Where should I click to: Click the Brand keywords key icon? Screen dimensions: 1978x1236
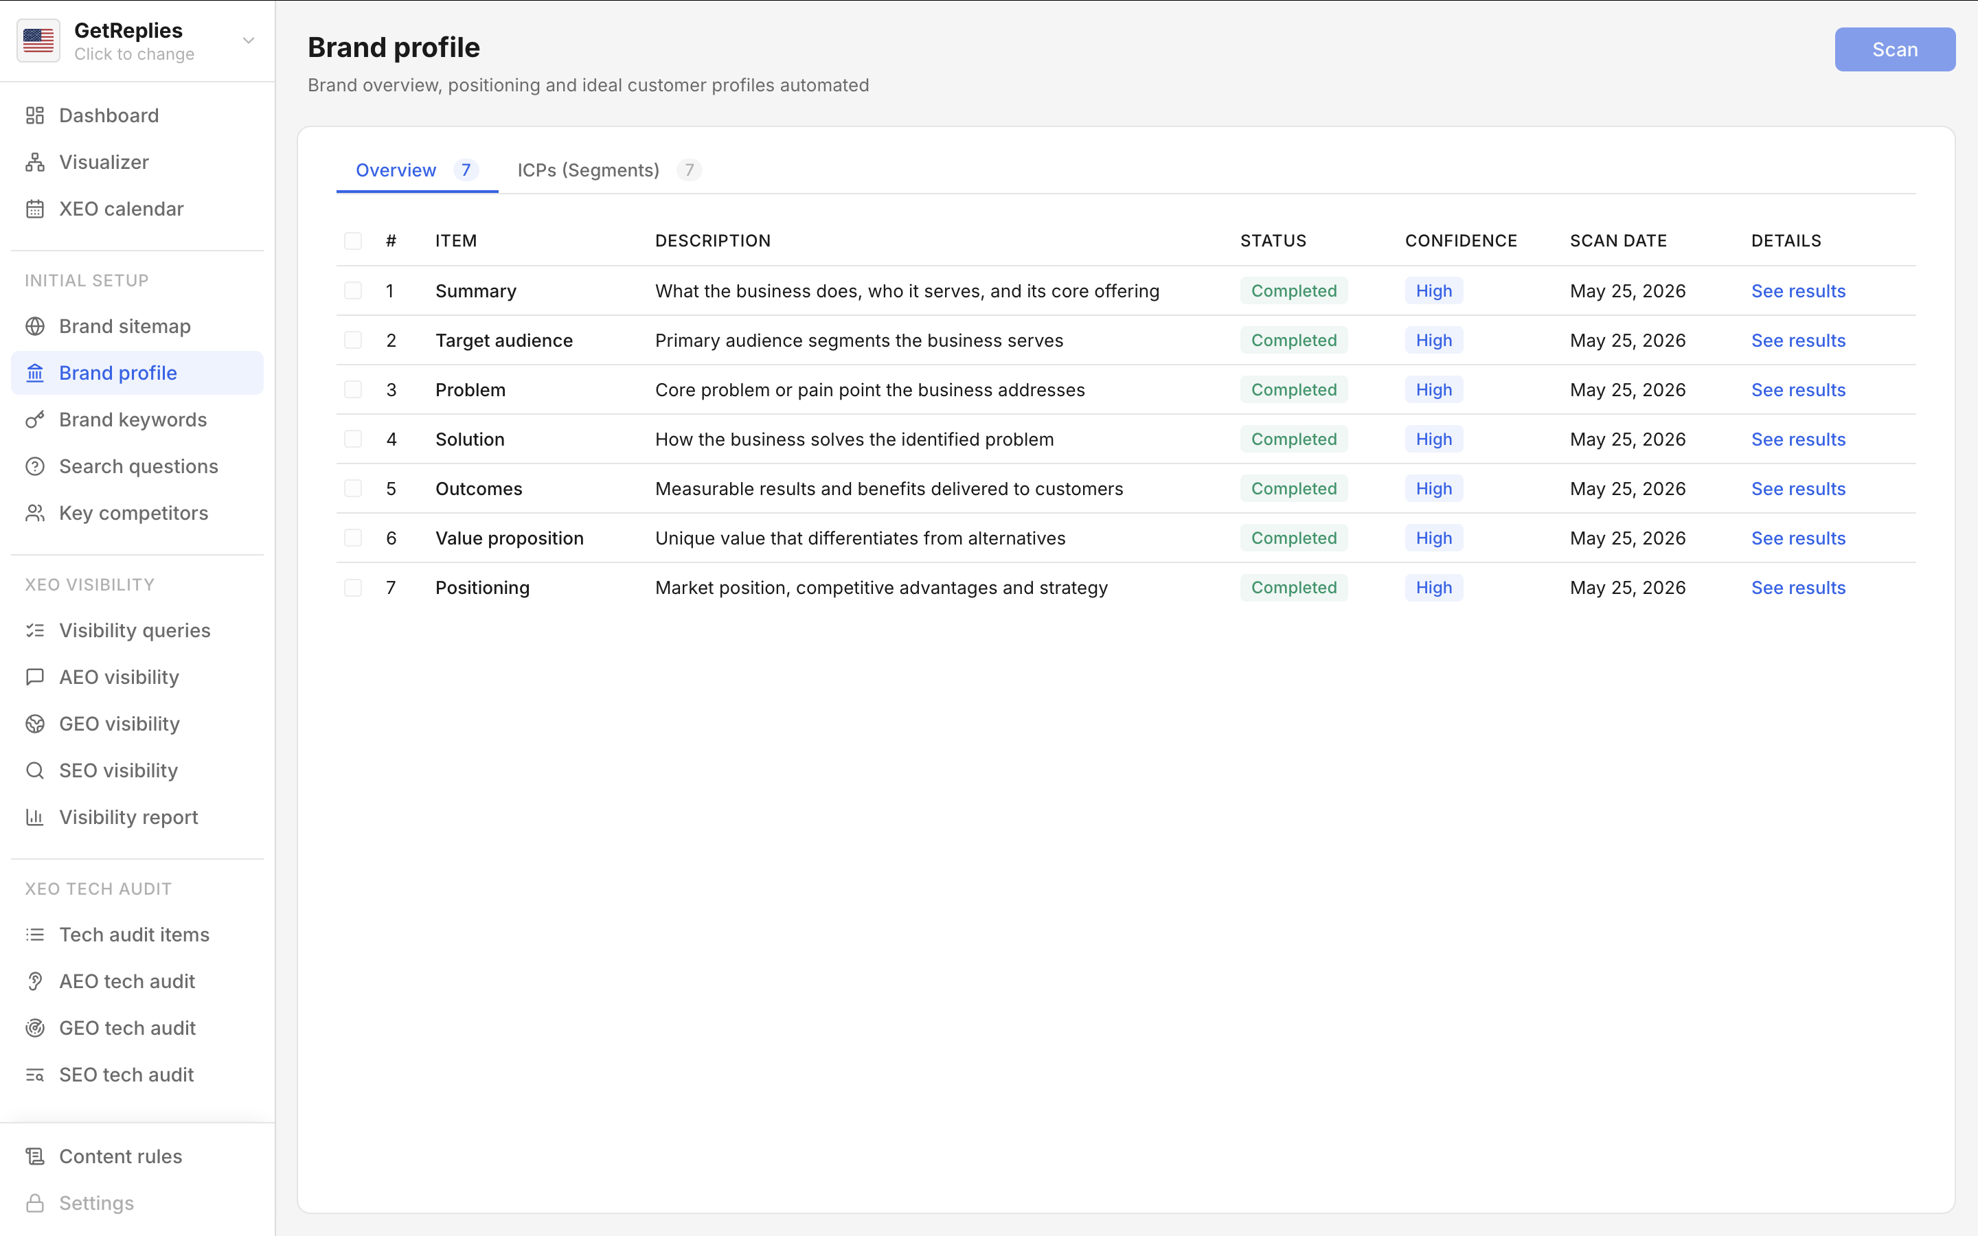point(34,420)
